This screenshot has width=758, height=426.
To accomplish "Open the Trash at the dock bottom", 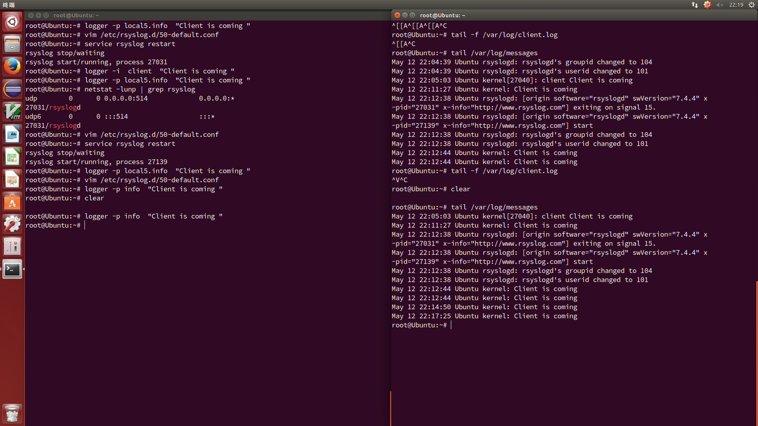I will [x=12, y=414].
